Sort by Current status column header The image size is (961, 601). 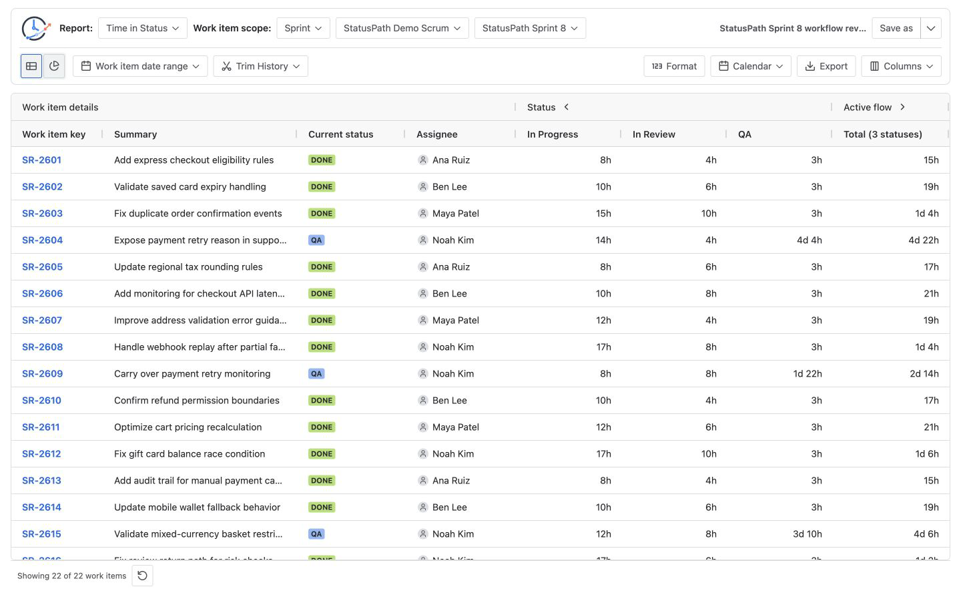click(x=340, y=134)
